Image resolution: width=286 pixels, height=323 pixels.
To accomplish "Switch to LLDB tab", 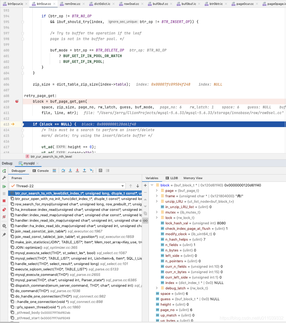I will point(172,178).
